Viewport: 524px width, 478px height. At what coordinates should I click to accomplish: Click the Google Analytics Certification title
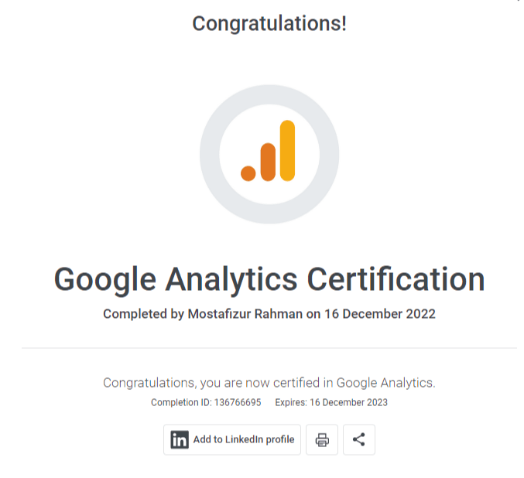coord(269,279)
